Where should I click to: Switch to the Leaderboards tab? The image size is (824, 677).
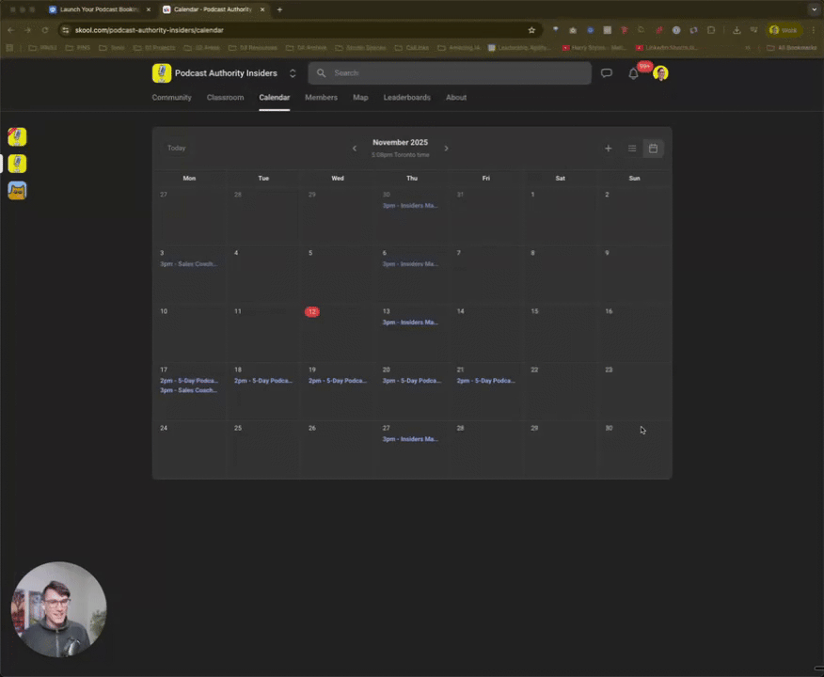pyautogui.click(x=406, y=97)
